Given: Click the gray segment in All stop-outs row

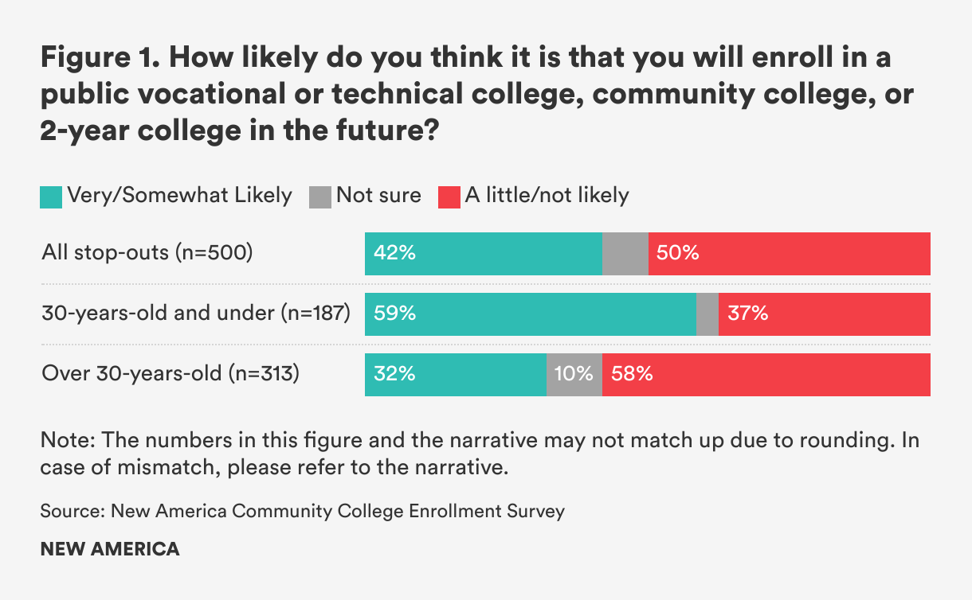Looking at the screenshot, I should (625, 254).
